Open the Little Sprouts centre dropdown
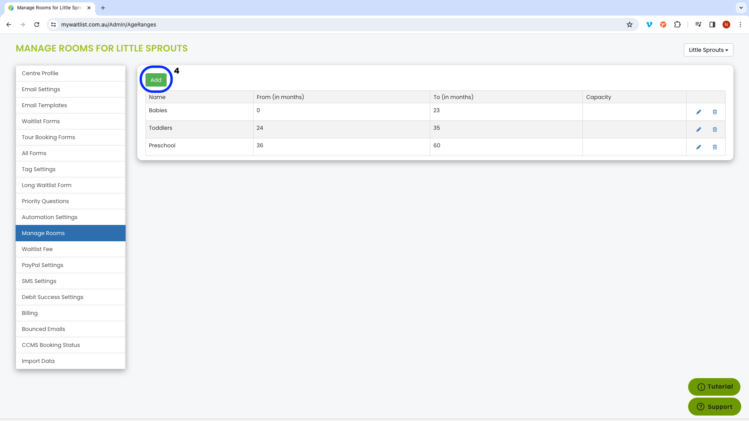 (708, 50)
